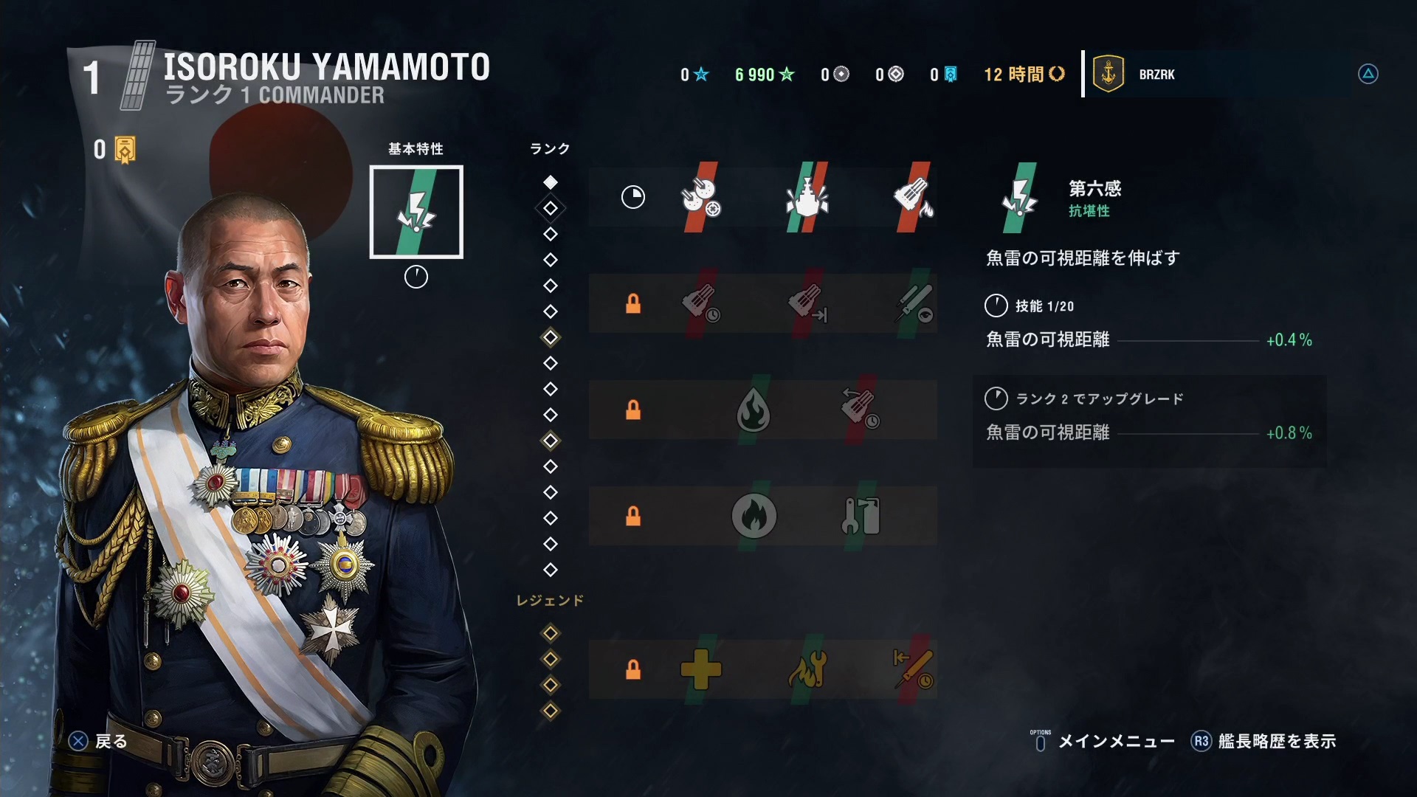Select the circular fire skill in fourth row
Viewport: 1417px width, 797px height.
(754, 515)
